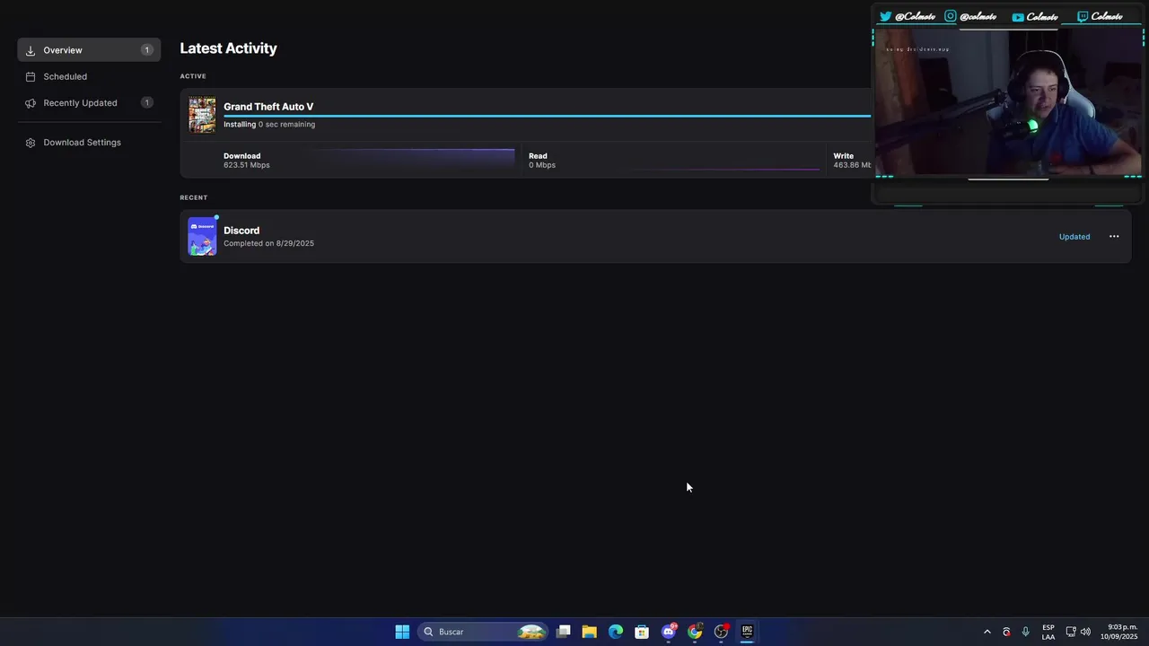
Task: Click the Epic Games Launcher taskbar icon
Action: point(747,632)
